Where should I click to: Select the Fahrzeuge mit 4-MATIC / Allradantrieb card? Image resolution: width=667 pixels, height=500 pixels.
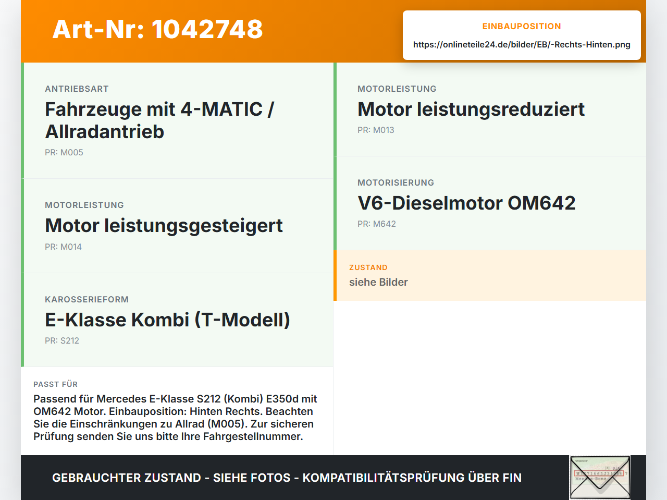(177, 120)
